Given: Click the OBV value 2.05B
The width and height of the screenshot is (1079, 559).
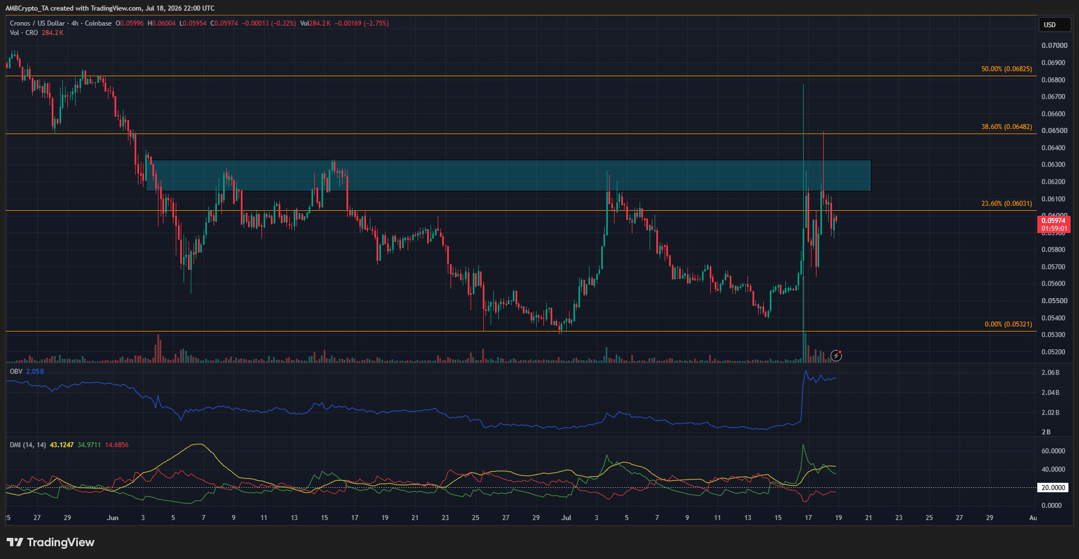Looking at the screenshot, I should tap(35, 372).
